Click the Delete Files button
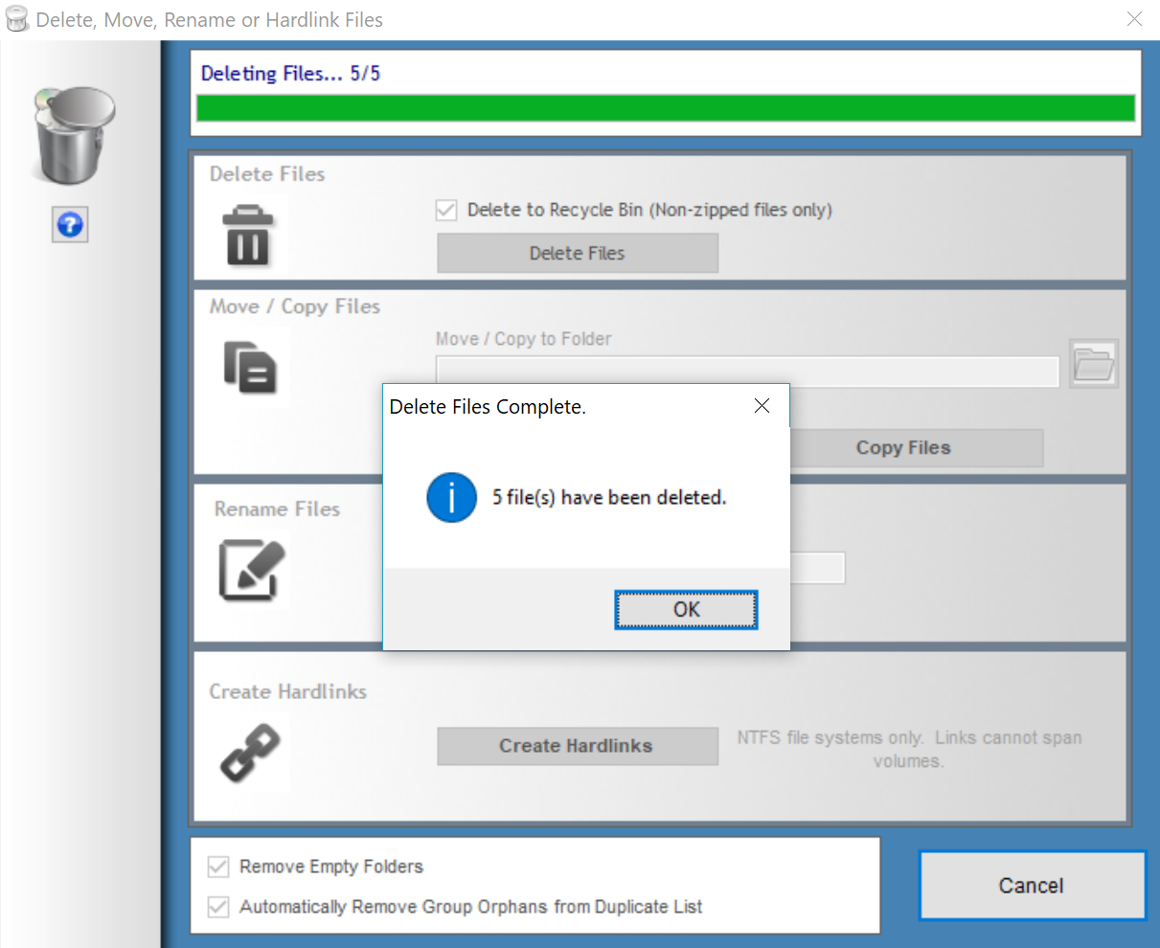This screenshot has width=1160, height=948. (x=577, y=254)
